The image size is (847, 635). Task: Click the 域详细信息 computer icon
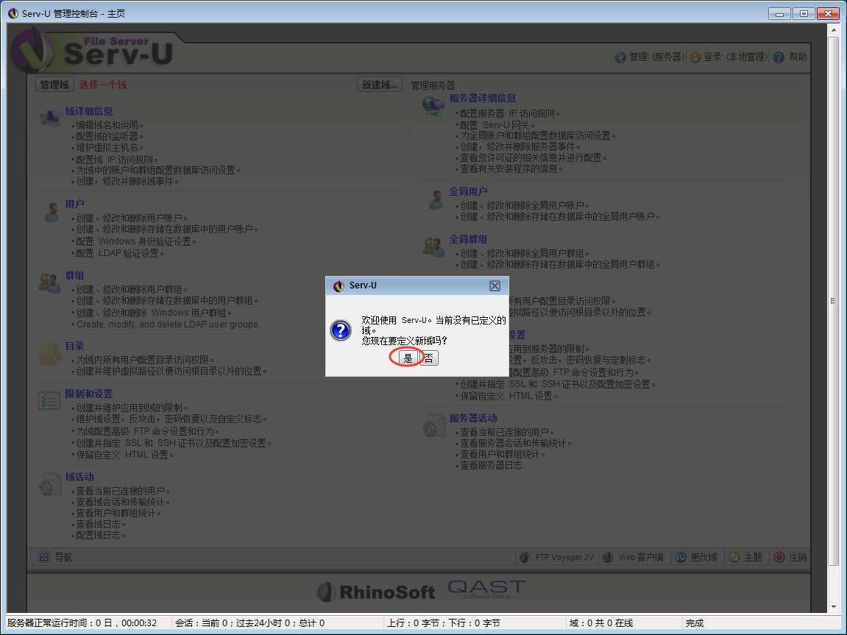[50, 117]
